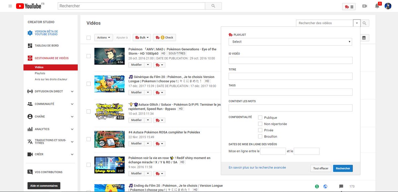Open TubeBuddy dropdown for Générique video
The height and width of the screenshot is (192, 398).
click(160, 93)
